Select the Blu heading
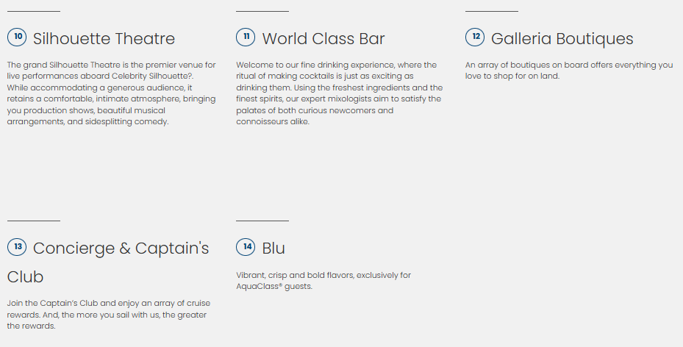Image resolution: width=683 pixels, height=347 pixels. coord(273,248)
